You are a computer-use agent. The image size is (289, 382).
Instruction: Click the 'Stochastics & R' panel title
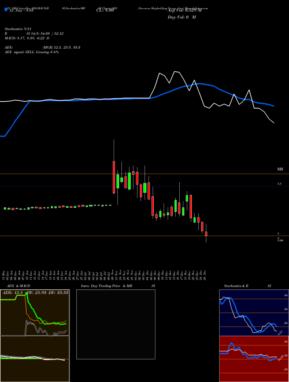[x=236, y=286]
